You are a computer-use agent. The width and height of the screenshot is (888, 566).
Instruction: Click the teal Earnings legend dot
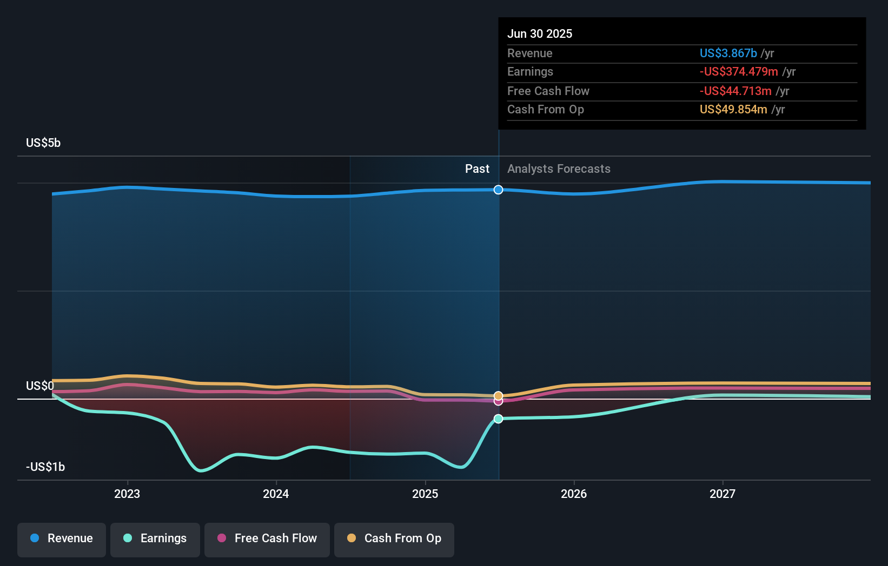pos(127,538)
